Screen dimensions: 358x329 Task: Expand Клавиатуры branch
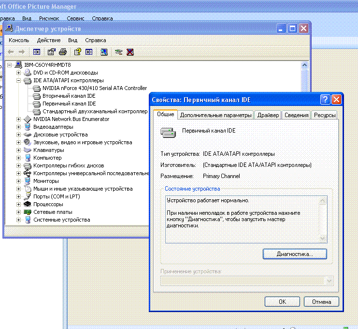click(x=18, y=150)
